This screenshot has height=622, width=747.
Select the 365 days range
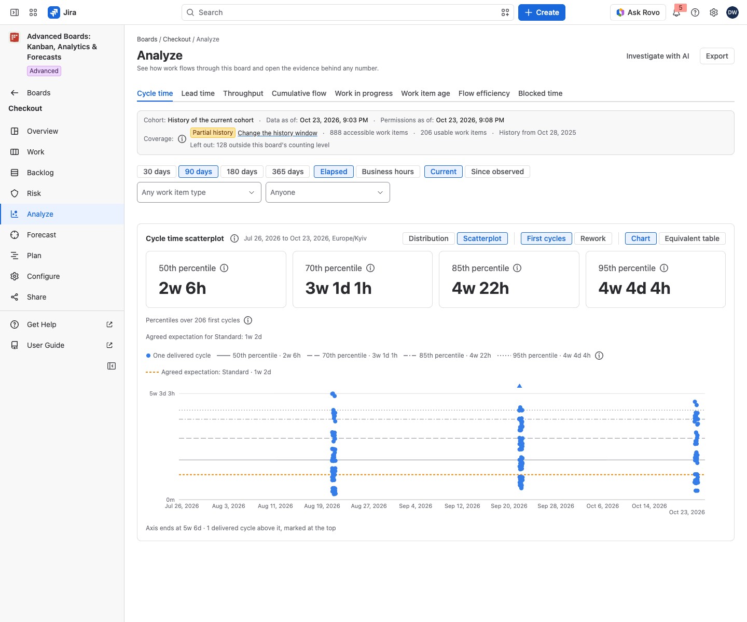(288, 172)
